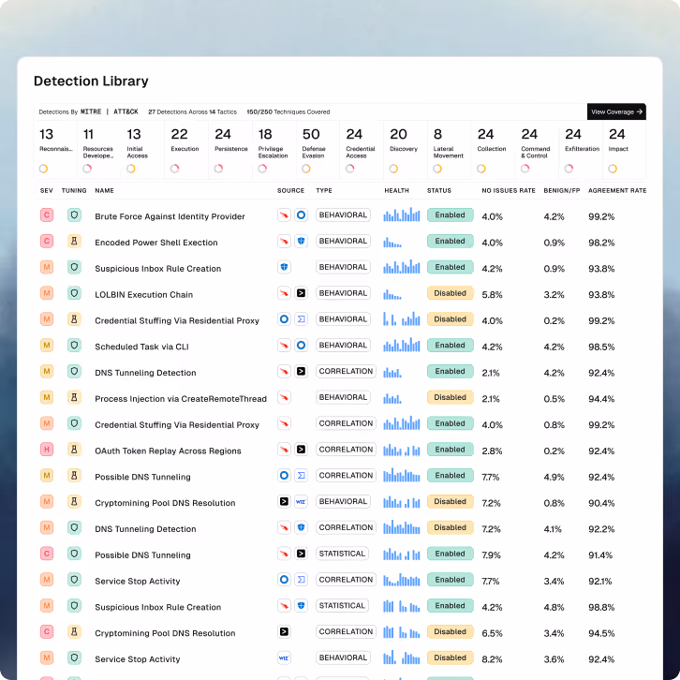Click the Wiz source icon in Cryptomining BEHAVIORAL row

pyautogui.click(x=301, y=501)
